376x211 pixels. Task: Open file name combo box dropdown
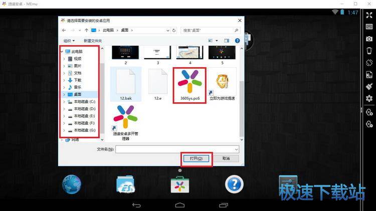click(237, 149)
